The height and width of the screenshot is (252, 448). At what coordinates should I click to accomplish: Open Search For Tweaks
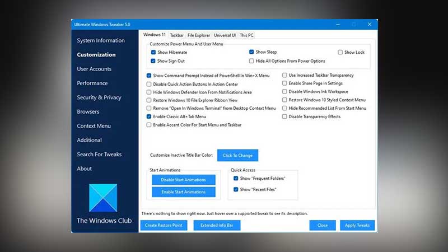pyautogui.click(x=99, y=155)
